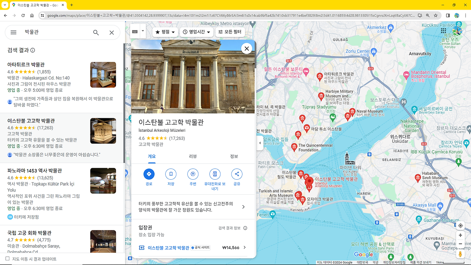The width and height of the screenshot is (471, 265).
Task: Click the 파노라마 1453 thumbnail photo
Action: [103, 181]
